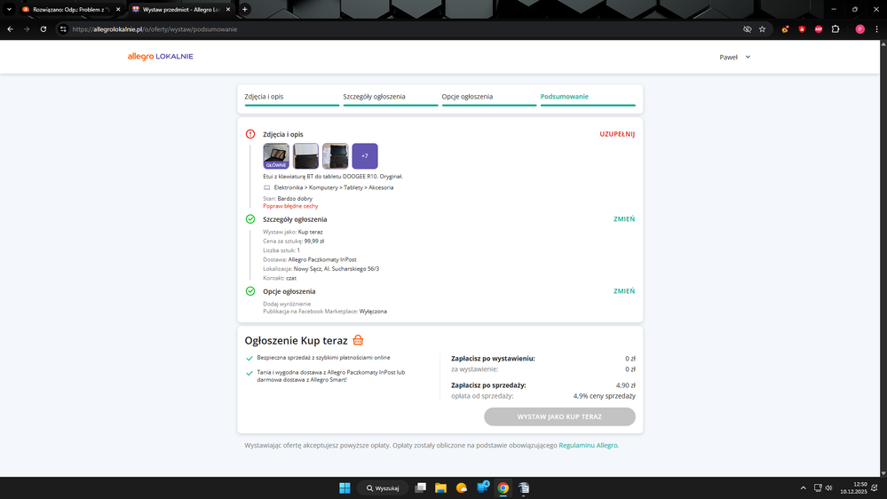Bookmark this page with the star icon
This screenshot has width=887, height=499.
click(x=762, y=29)
